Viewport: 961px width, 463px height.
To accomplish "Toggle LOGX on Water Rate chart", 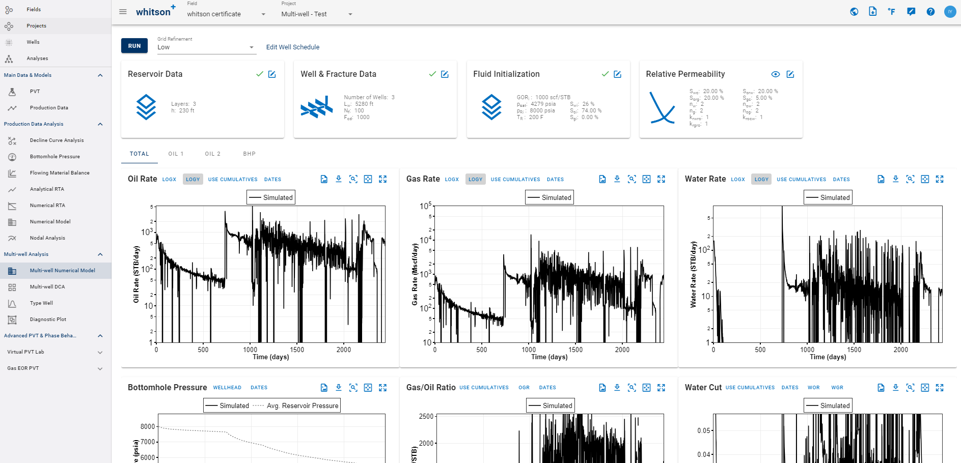I will (x=738, y=180).
